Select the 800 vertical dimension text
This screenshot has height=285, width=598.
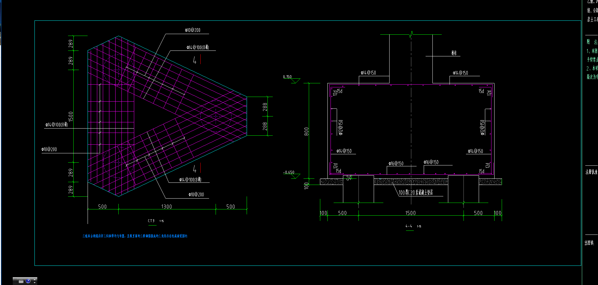[306, 131]
